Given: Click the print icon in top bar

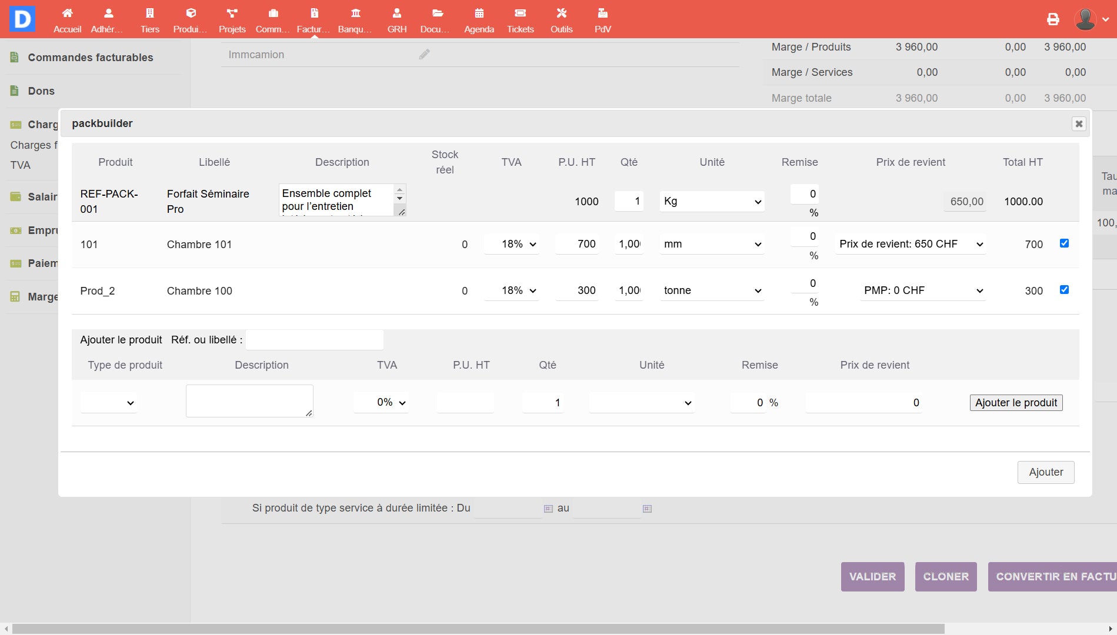Looking at the screenshot, I should (x=1053, y=19).
